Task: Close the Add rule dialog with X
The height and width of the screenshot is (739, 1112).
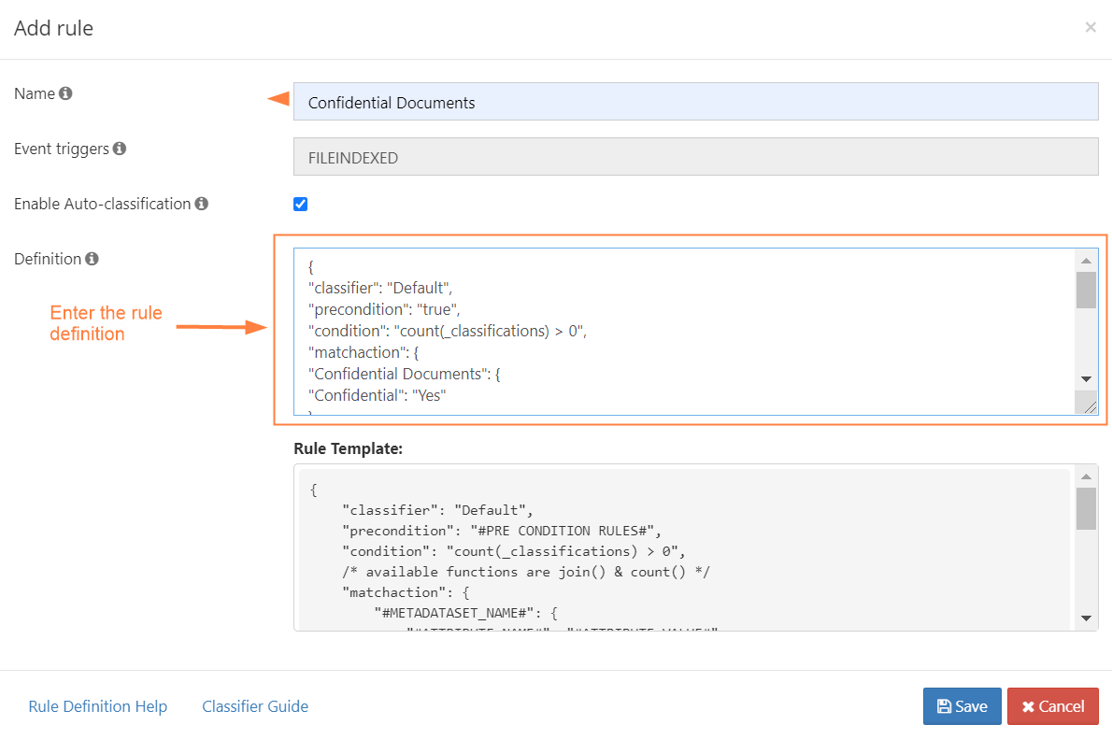Action: [1090, 28]
